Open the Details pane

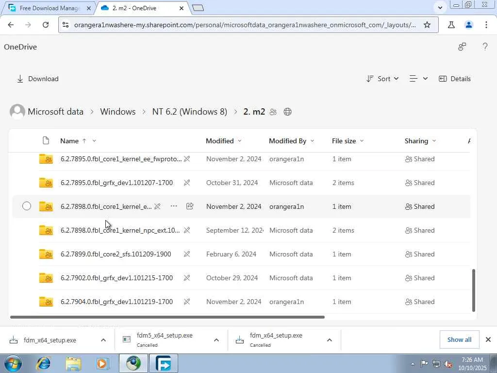[x=454, y=79]
